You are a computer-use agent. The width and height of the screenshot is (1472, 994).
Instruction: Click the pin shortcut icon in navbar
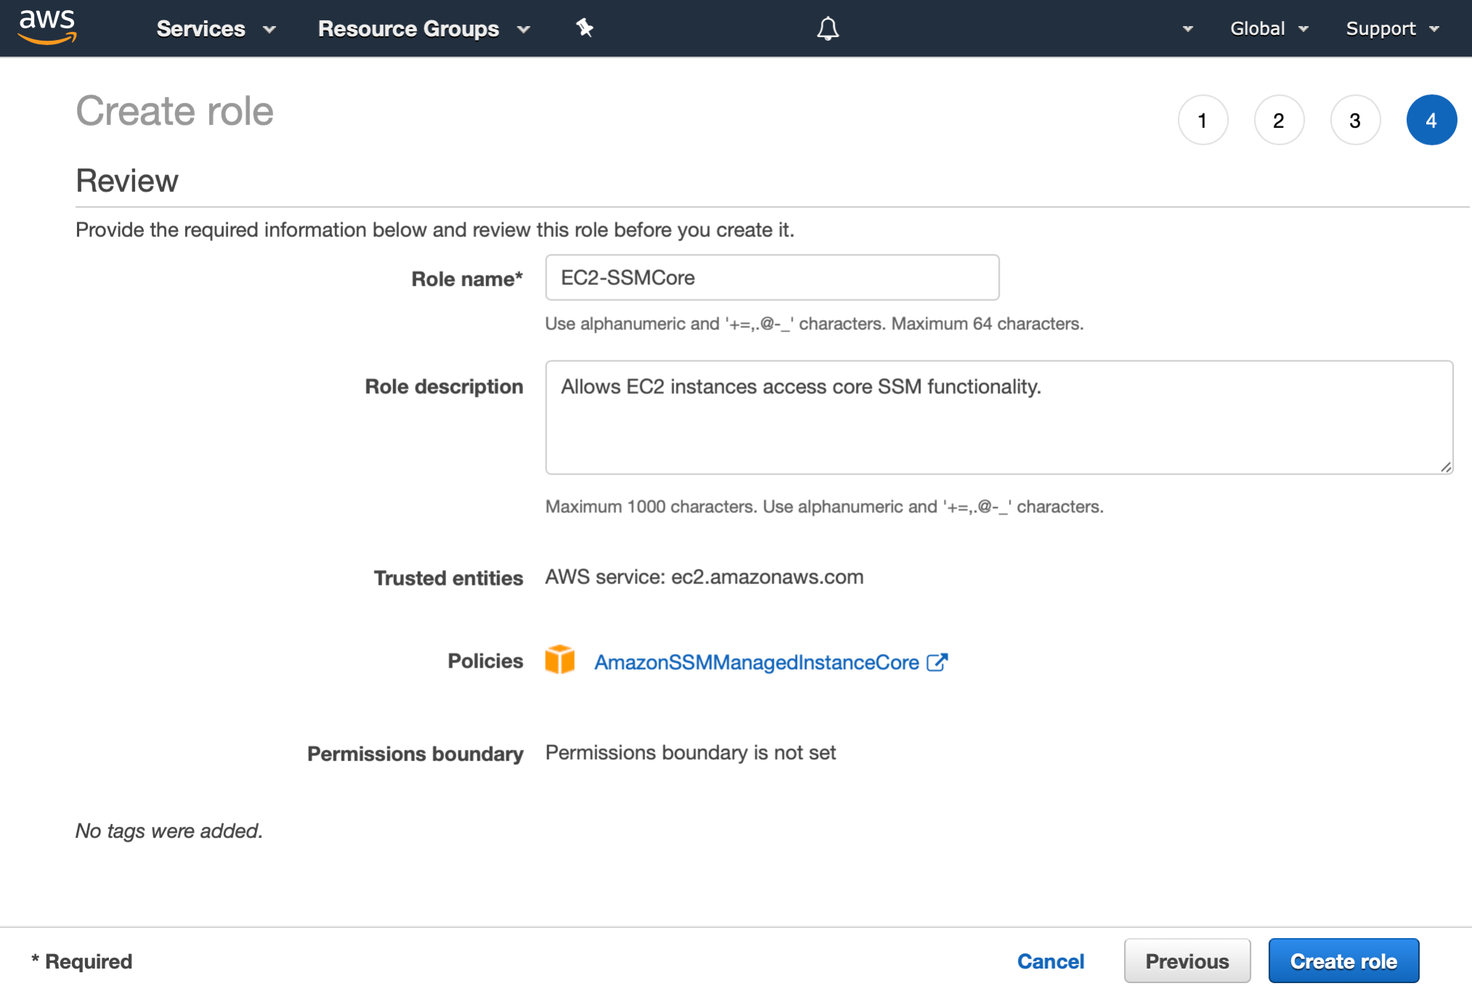pos(584,28)
